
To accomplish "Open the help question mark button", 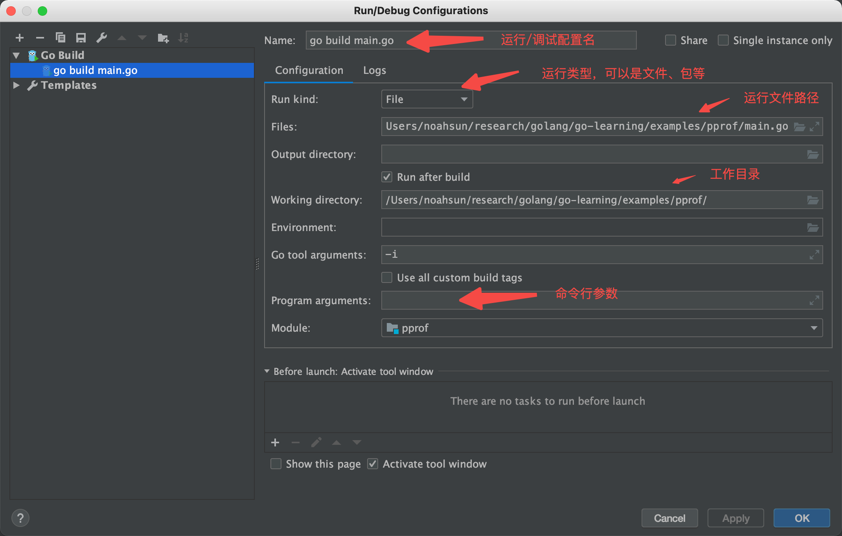I will (x=20, y=518).
